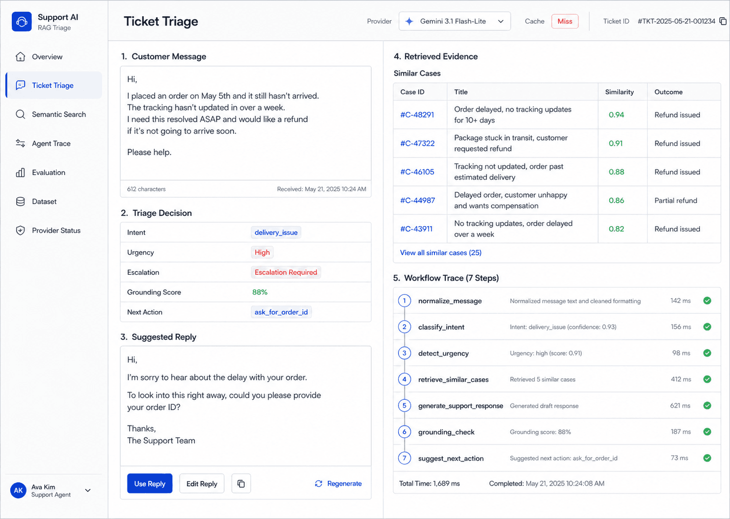Click the Cache Miss badge
The image size is (730, 519).
pos(565,21)
